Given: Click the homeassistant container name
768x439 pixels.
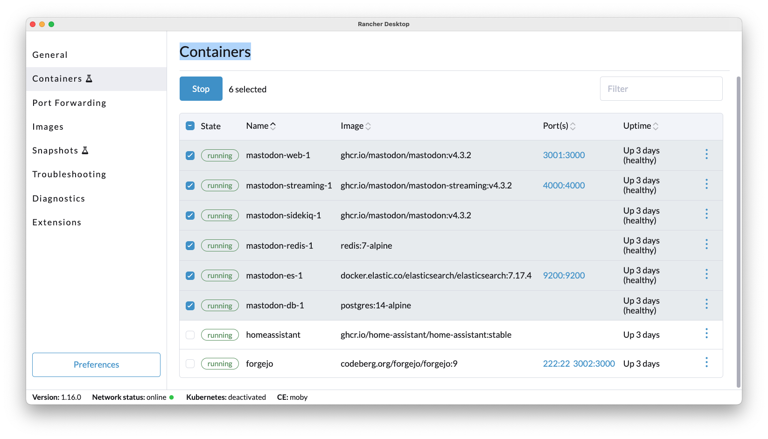Looking at the screenshot, I should click(x=273, y=335).
